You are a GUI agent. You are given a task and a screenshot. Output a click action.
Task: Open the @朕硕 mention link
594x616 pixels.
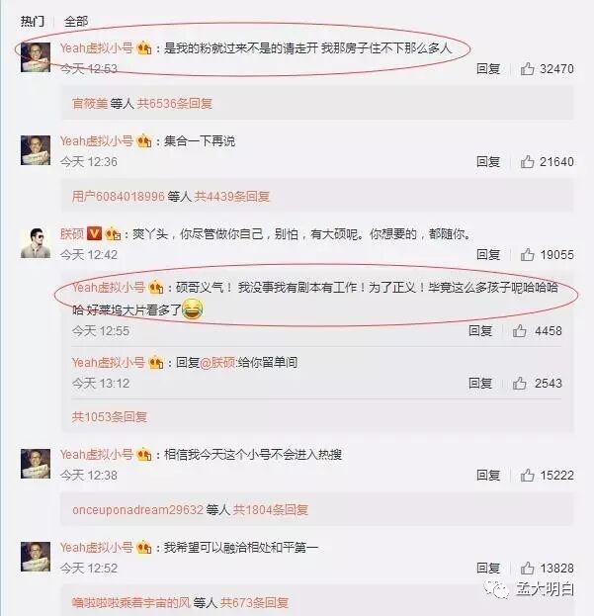[217, 362]
